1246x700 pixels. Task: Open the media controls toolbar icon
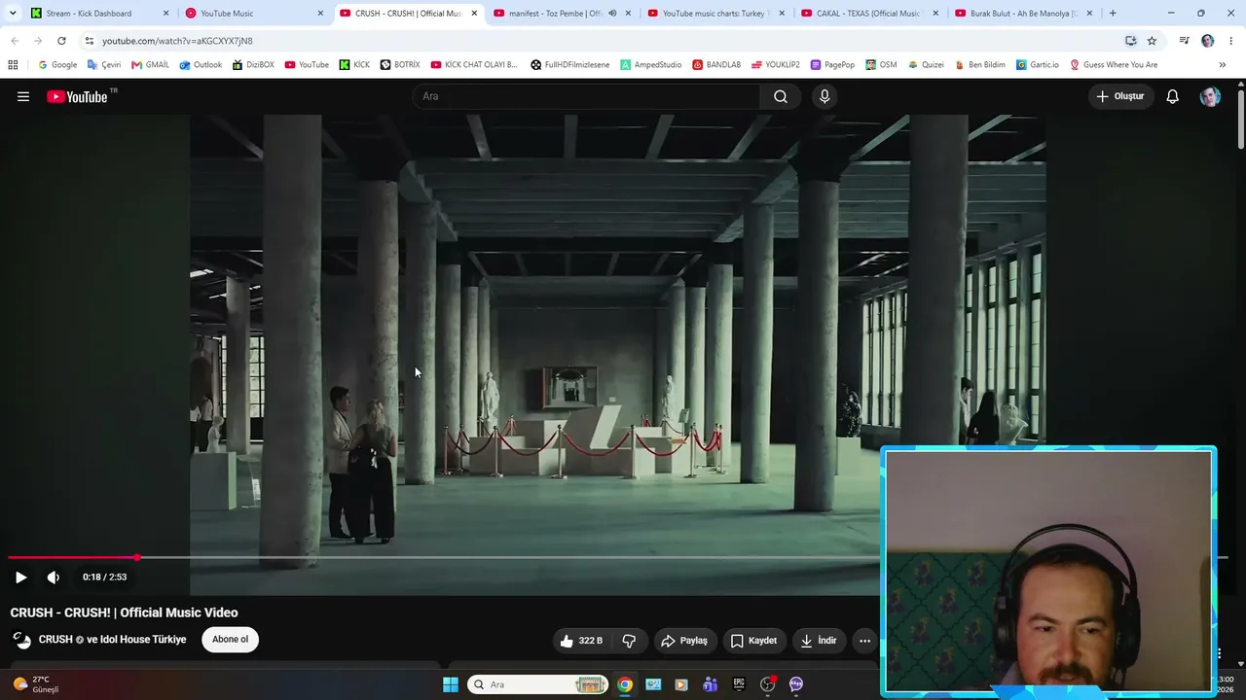[1184, 41]
